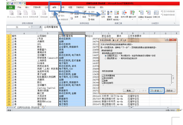Click the 完成 (Finish) button in wizard
183x125 pixels.
coord(170,91)
